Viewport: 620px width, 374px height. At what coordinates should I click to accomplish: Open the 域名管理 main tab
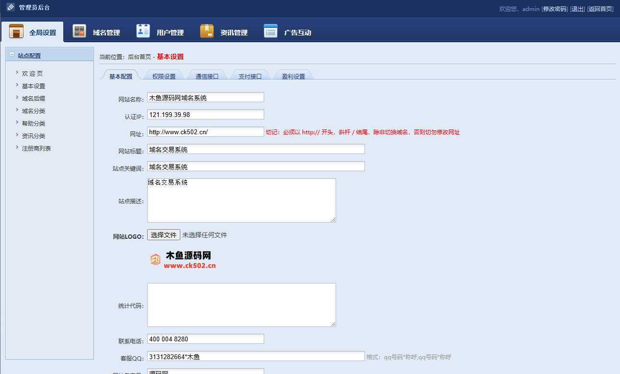pyautogui.click(x=96, y=32)
